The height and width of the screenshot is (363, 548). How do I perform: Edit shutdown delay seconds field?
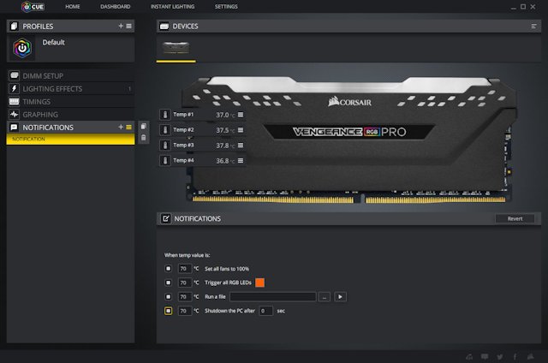pyautogui.click(x=265, y=311)
